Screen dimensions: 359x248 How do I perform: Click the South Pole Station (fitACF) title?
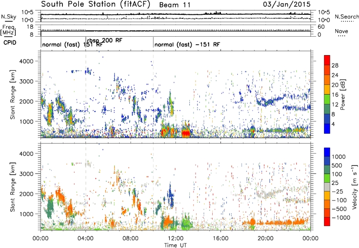point(96,4)
